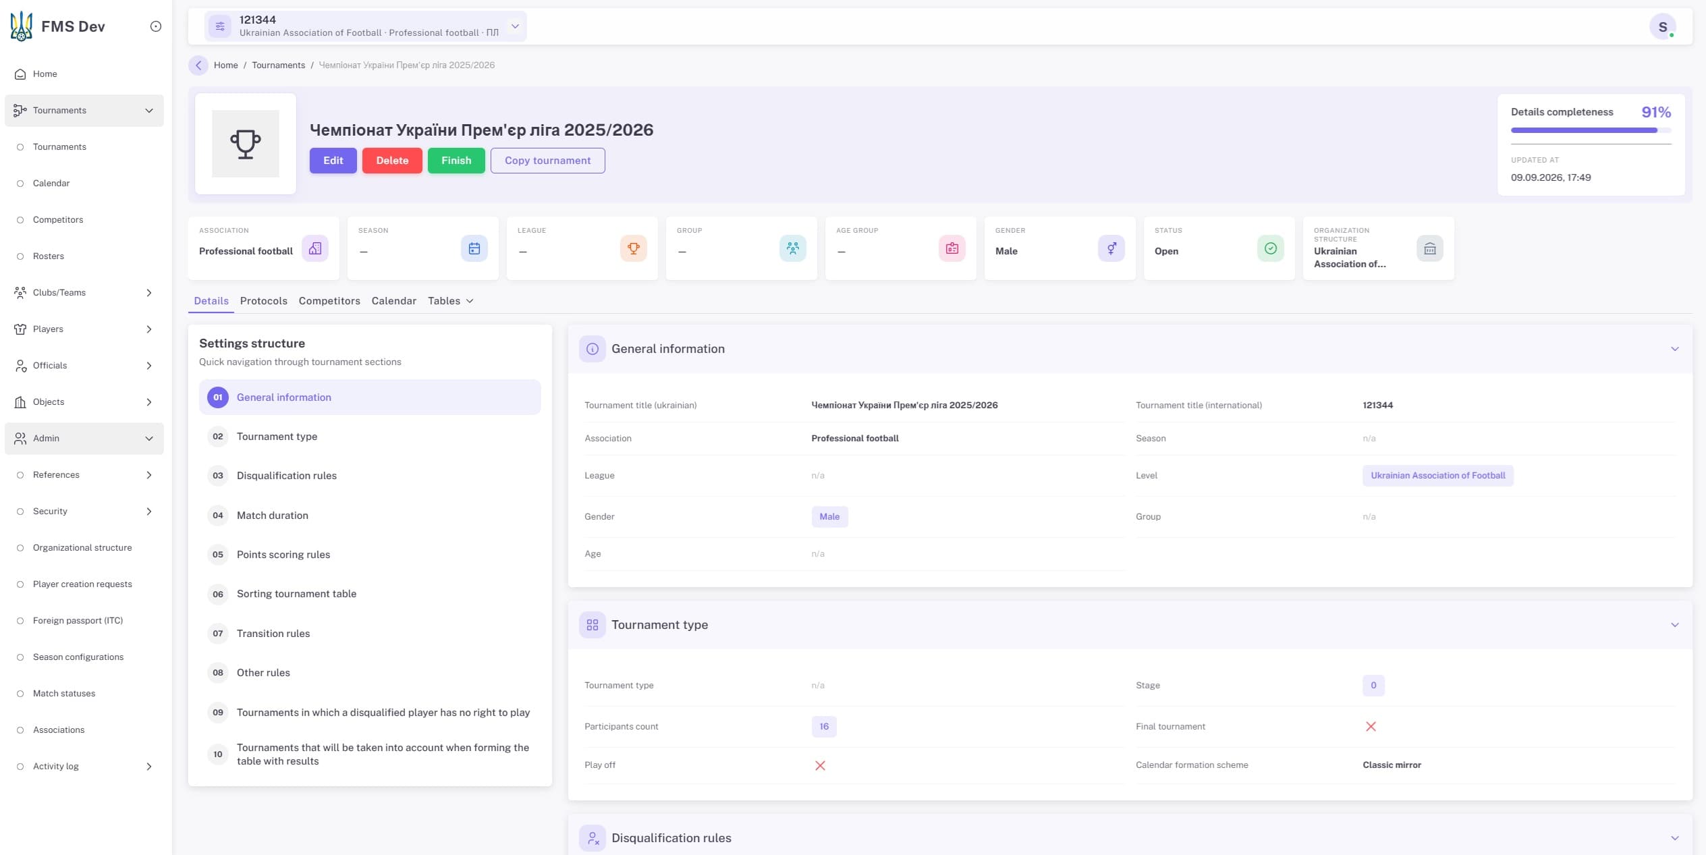Click the context filter sliders icon
Image resolution: width=1706 pixels, height=855 pixels.
[x=220, y=26]
